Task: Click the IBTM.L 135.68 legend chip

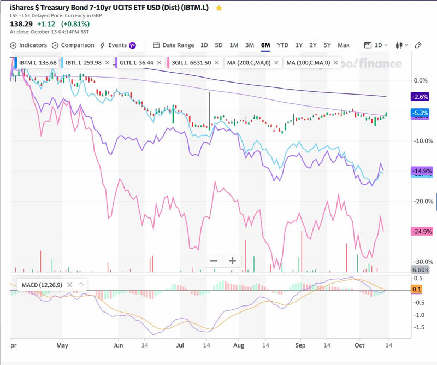Action: [38, 63]
